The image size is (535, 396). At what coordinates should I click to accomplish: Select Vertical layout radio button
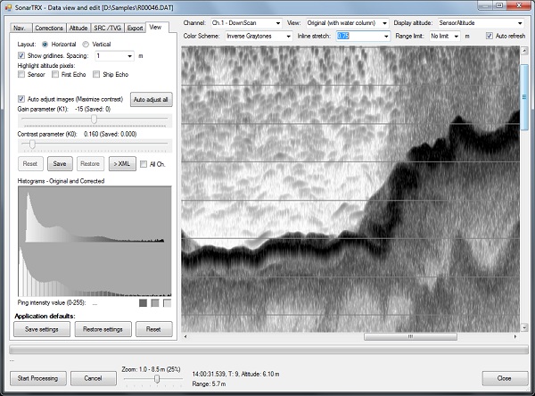[x=86, y=45]
